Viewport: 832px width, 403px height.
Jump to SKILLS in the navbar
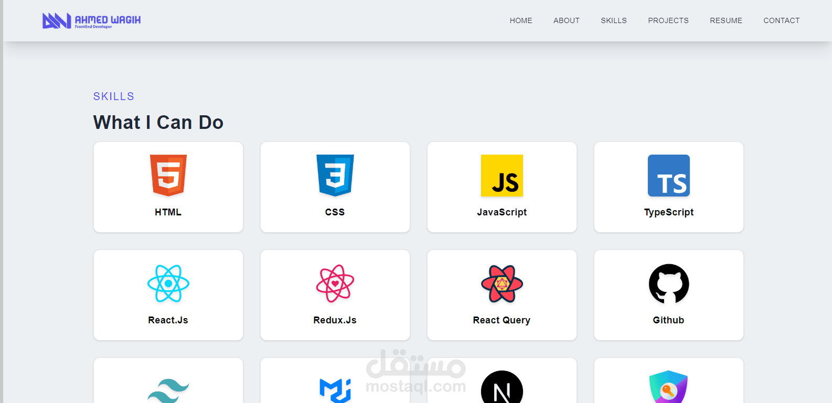pyautogui.click(x=614, y=20)
